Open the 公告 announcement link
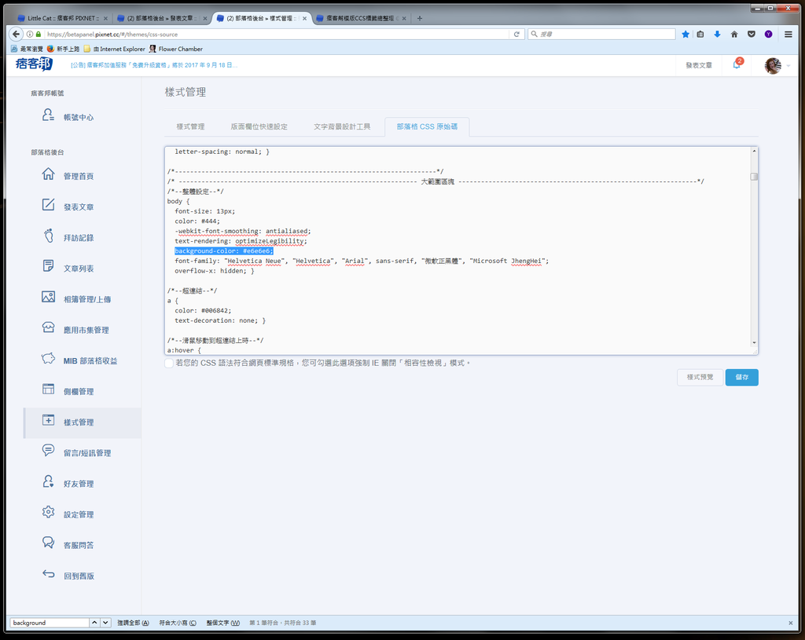Image resolution: width=805 pixels, height=640 pixels. click(154, 65)
